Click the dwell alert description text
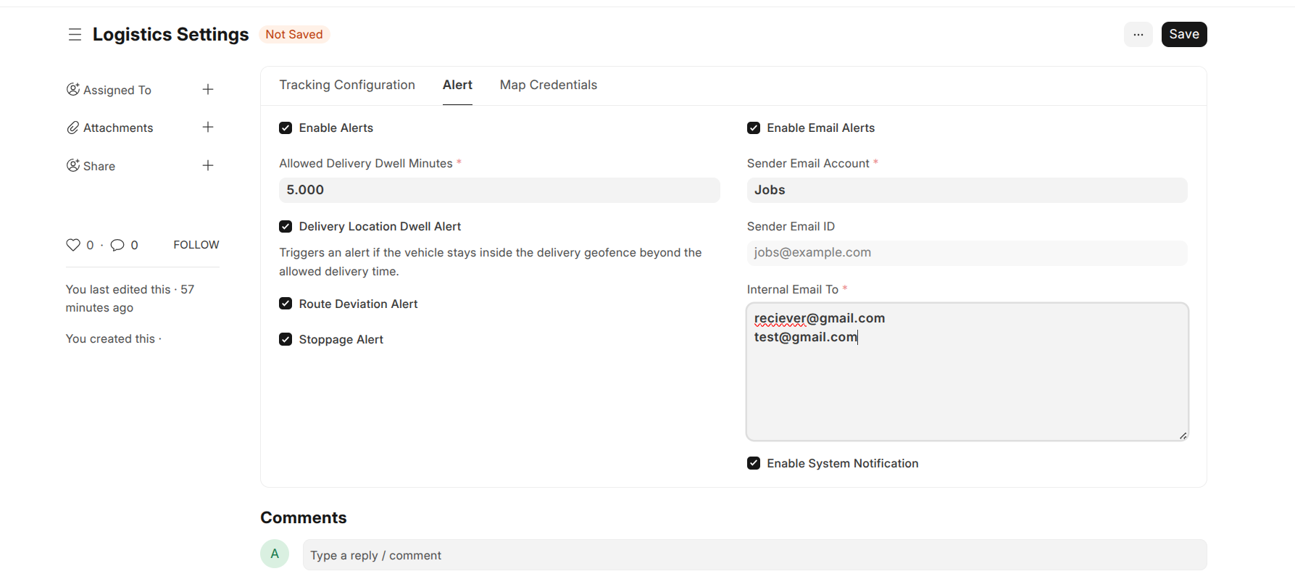The width and height of the screenshot is (1295, 587). coord(491,262)
